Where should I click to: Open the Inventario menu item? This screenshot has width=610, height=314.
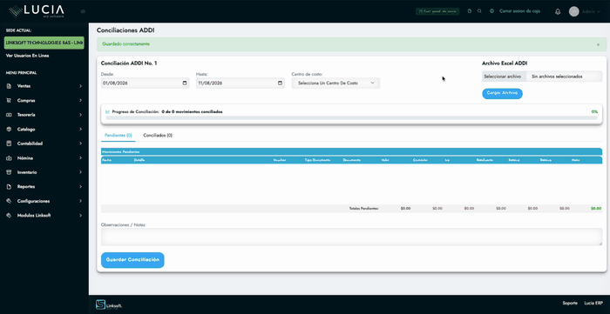44,172
